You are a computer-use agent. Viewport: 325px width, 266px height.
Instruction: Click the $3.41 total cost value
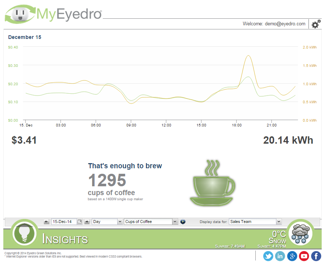24,140
